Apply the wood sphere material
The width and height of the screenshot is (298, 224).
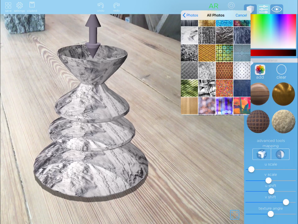pos(260,94)
